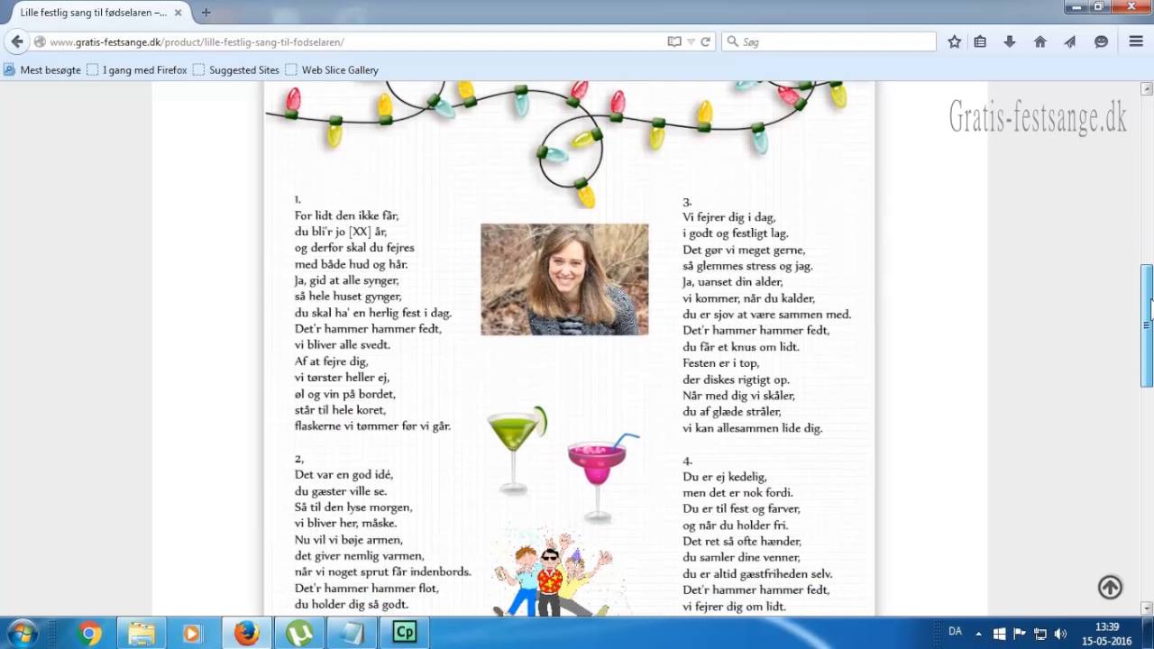
Task: Click the paper plane share icon
Action: point(1070,41)
